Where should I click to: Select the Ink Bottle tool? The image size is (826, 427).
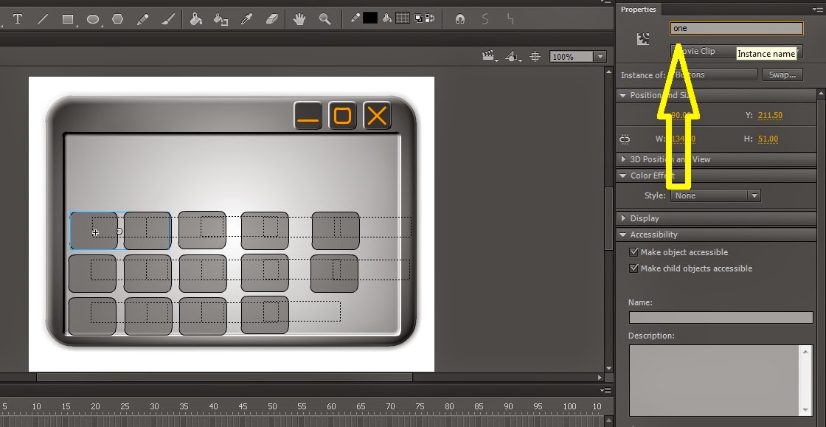point(221,19)
